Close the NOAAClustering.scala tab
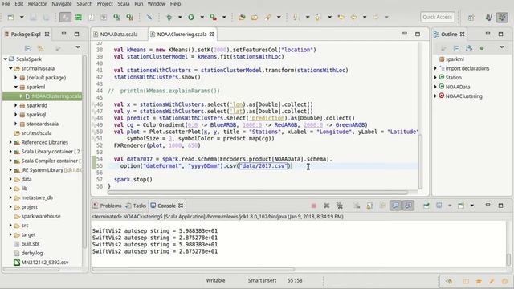 212,34
